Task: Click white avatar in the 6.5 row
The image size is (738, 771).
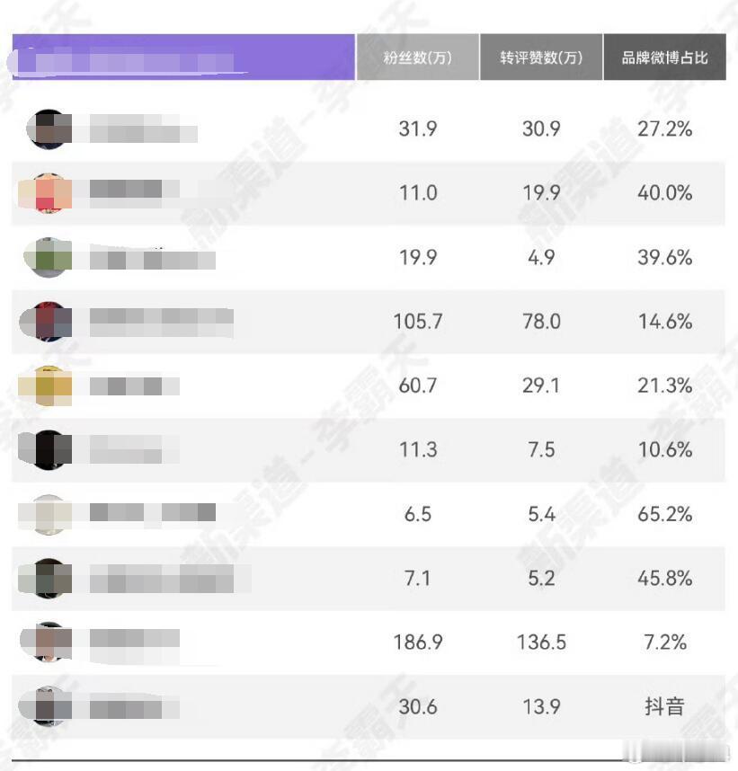Action: [x=47, y=514]
